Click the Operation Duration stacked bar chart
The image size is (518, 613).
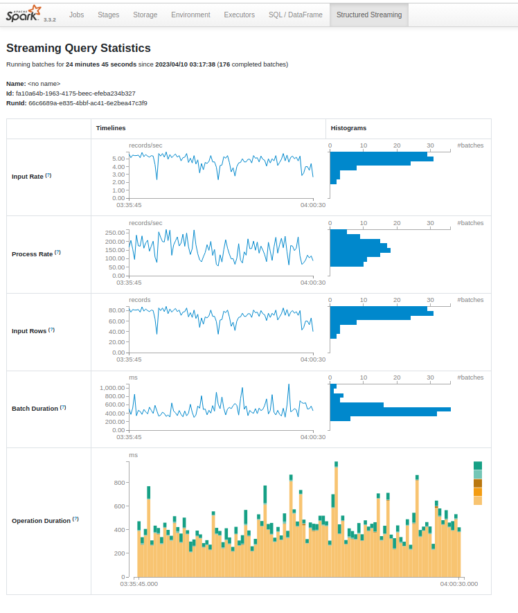pyautogui.click(x=299, y=519)
